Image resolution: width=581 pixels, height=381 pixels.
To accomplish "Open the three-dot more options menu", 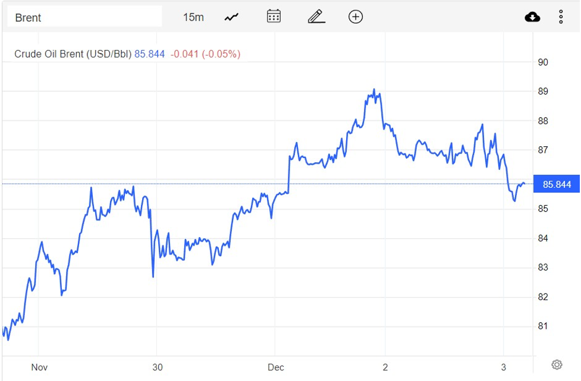I will pos(560,17).
